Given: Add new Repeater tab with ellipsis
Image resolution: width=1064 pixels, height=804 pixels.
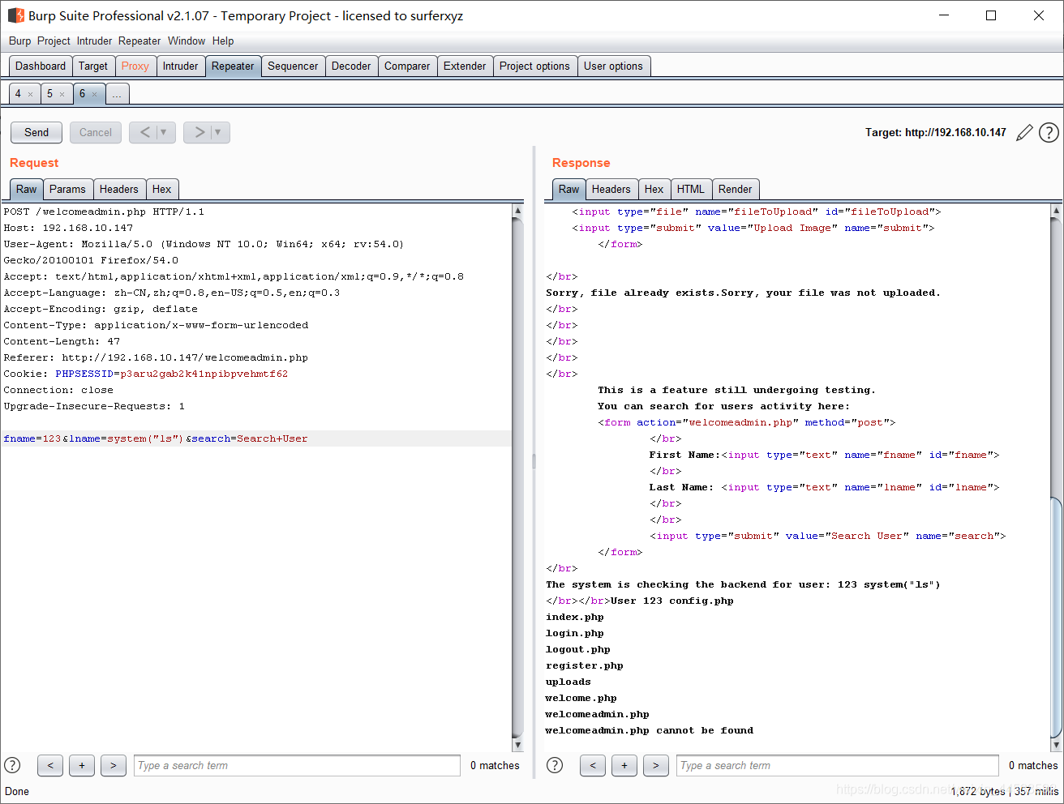Looking at the screenshot, I should tap(117, 94).
